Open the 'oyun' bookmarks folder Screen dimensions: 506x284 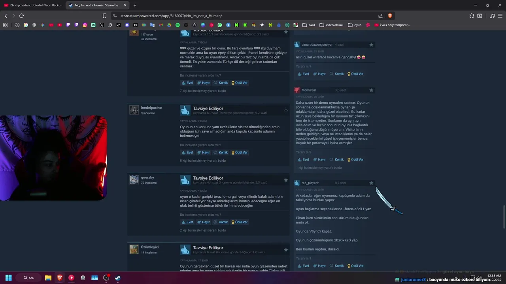click(355, 25)
